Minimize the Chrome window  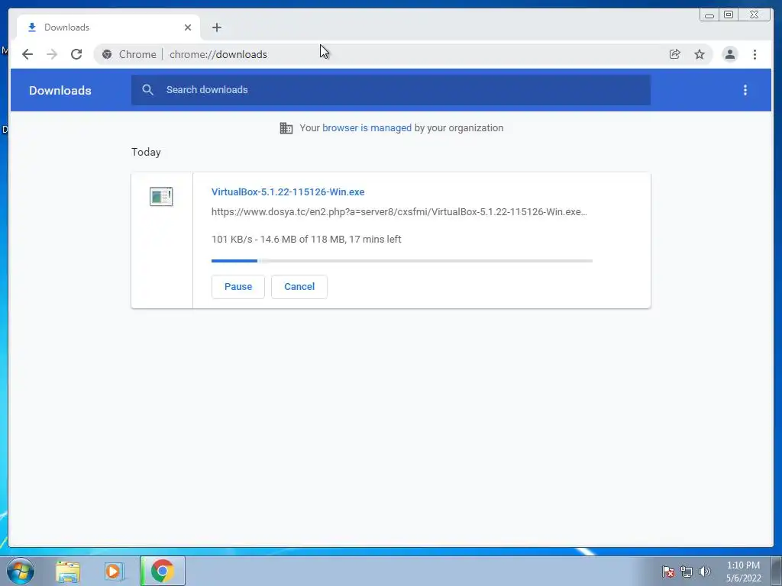pos(709,15)
